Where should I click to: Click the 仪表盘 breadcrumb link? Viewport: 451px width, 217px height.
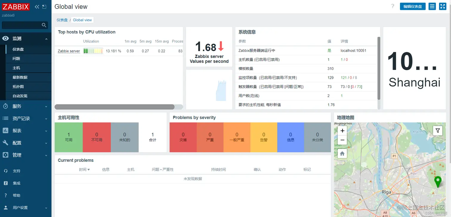[x=62, y=20]
